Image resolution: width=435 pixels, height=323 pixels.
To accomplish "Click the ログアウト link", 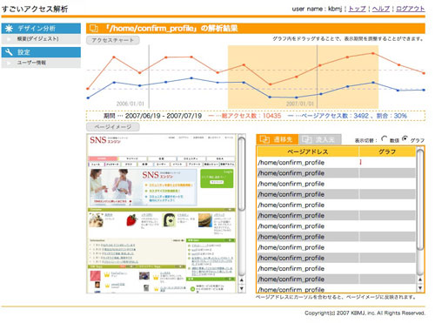I will pyautogui.click(x=411, y=9).
